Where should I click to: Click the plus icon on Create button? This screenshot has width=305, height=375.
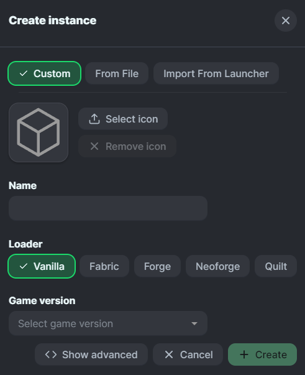[x=244, y=354]
